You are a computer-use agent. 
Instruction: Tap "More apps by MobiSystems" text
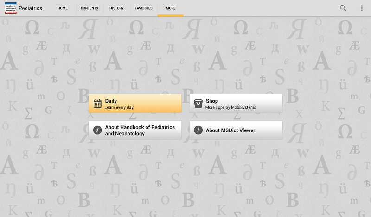pyautogui.click(x=230, y=107)
